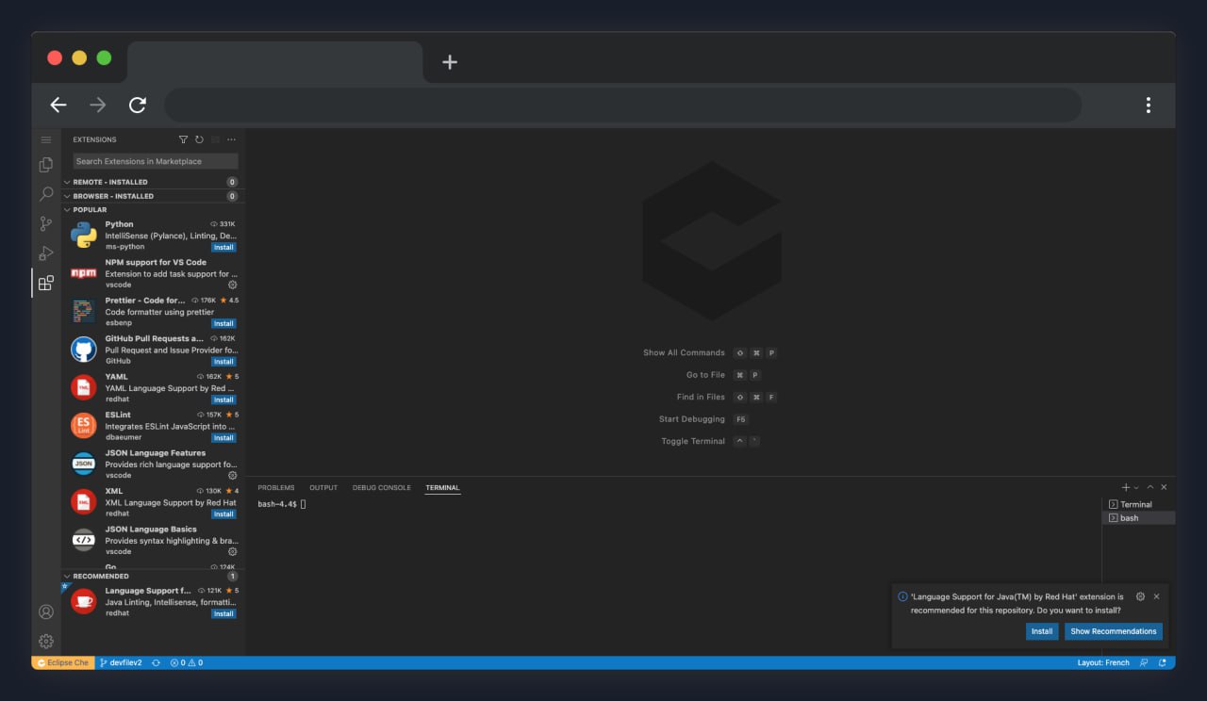Reload the page in the browser

138,105
